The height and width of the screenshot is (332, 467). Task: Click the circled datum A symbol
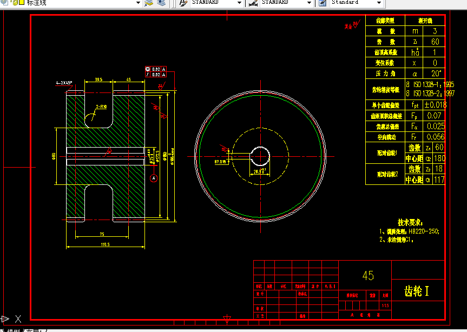pyautogui.click(x=154, y=178)
